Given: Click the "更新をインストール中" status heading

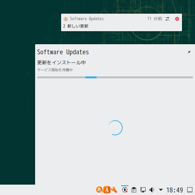Looking at the screenshot, I should (61, 62).
